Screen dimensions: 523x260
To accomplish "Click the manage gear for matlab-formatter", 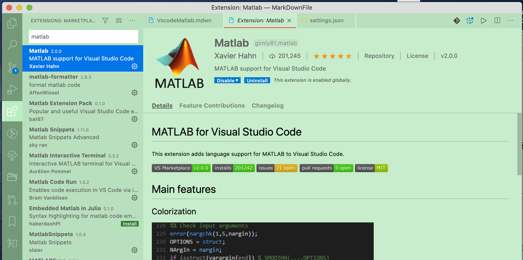I will pyautogui.click(x=134, y=92).
